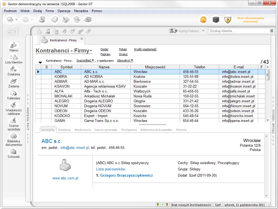Open the Widok menu
278x209 pixels.
click(25, 11)
